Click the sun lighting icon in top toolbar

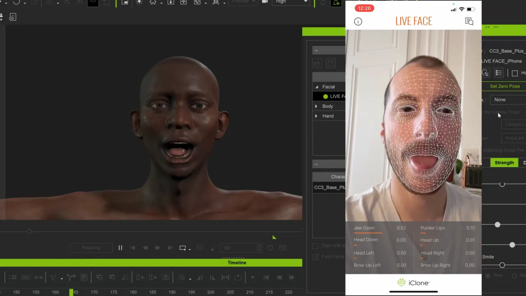tap(139, 2)
